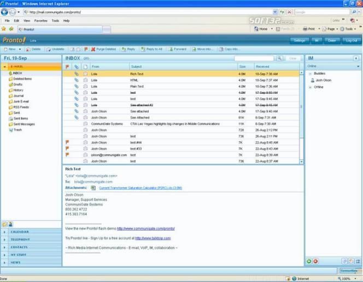Screen dimensions: 363x282
Task: Open the Online status dropdown
Action: pyautogui.click(x=358, y=67)
